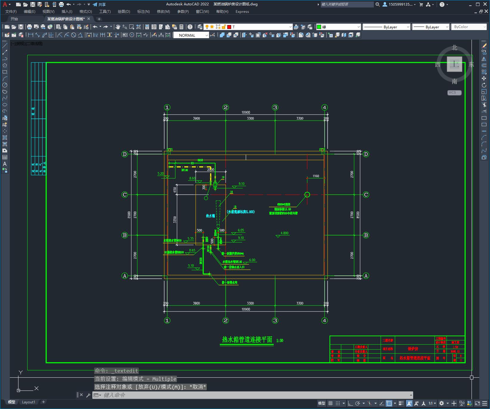Image resolution: width=490 pixels, height=409 pixels.
Task: Open the Autodesk App Store cart icon
Action: [x=421, y=4]
